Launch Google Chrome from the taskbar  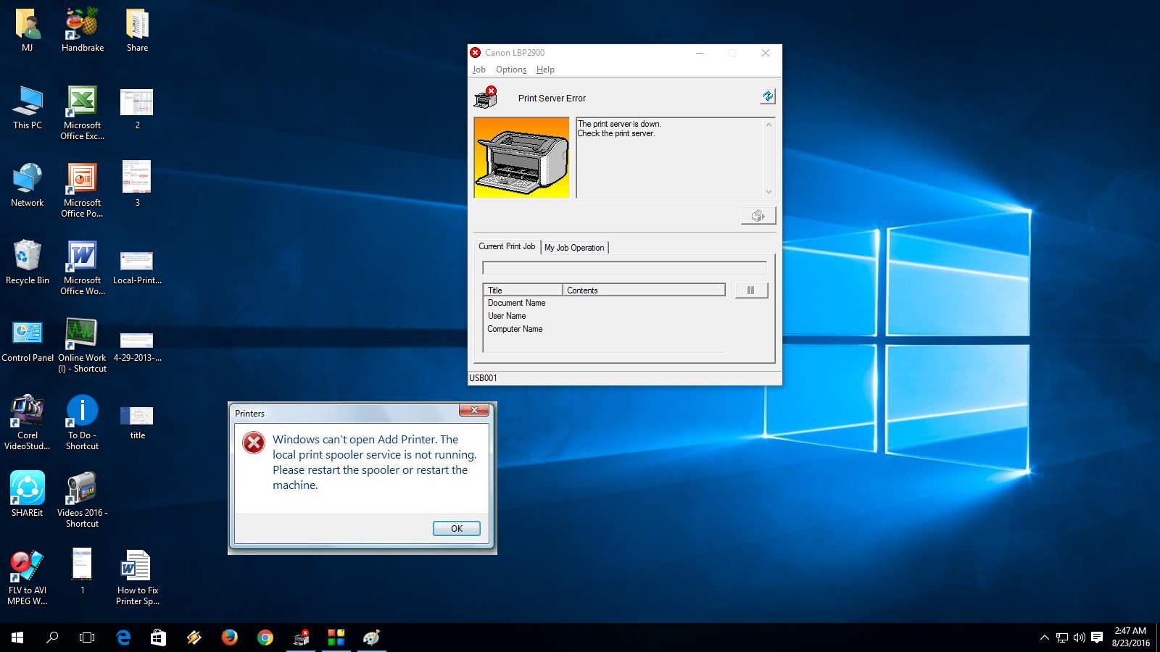point(265,638)
